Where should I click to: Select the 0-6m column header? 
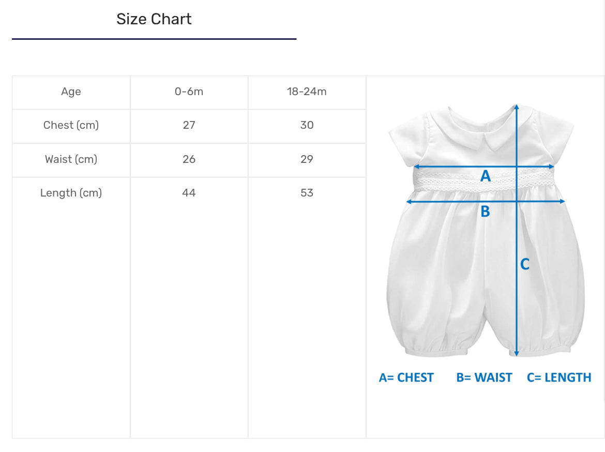pyautogui.click(x=189, y=92)
